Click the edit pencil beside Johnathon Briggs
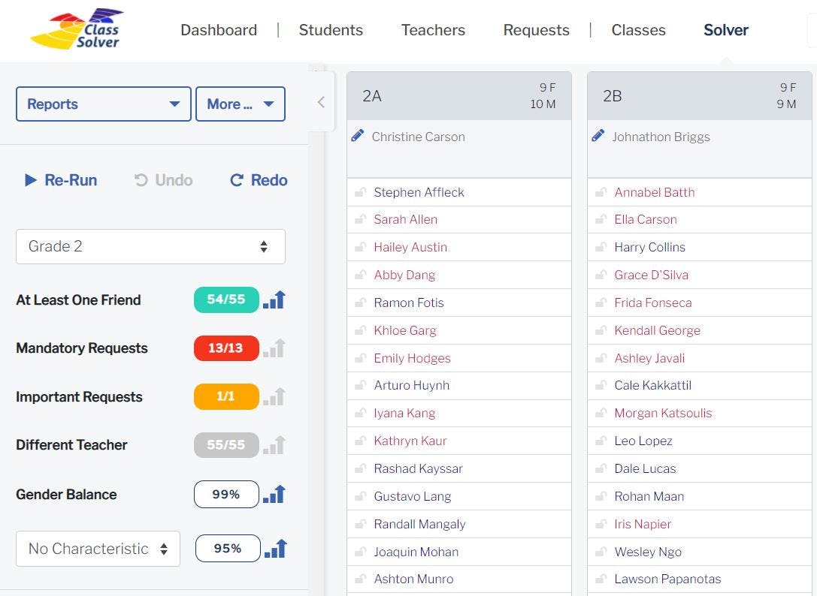 pos(599,136)
